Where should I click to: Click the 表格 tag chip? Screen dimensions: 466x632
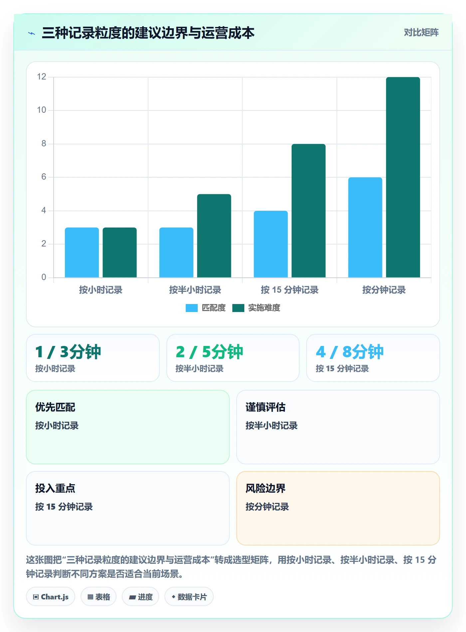(99, 597)
